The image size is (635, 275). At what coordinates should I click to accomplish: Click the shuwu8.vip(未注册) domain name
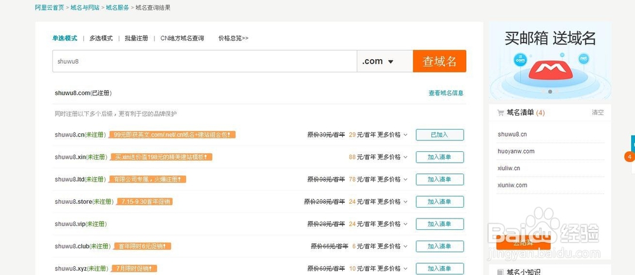pyautogui.click(x=81, y=224)
